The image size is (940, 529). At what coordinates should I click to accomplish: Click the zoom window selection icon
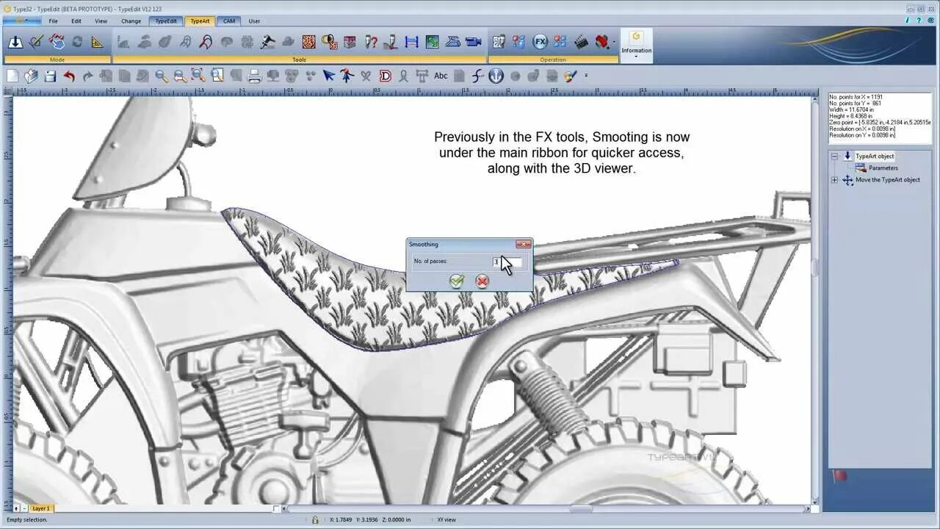pos(198,75)
